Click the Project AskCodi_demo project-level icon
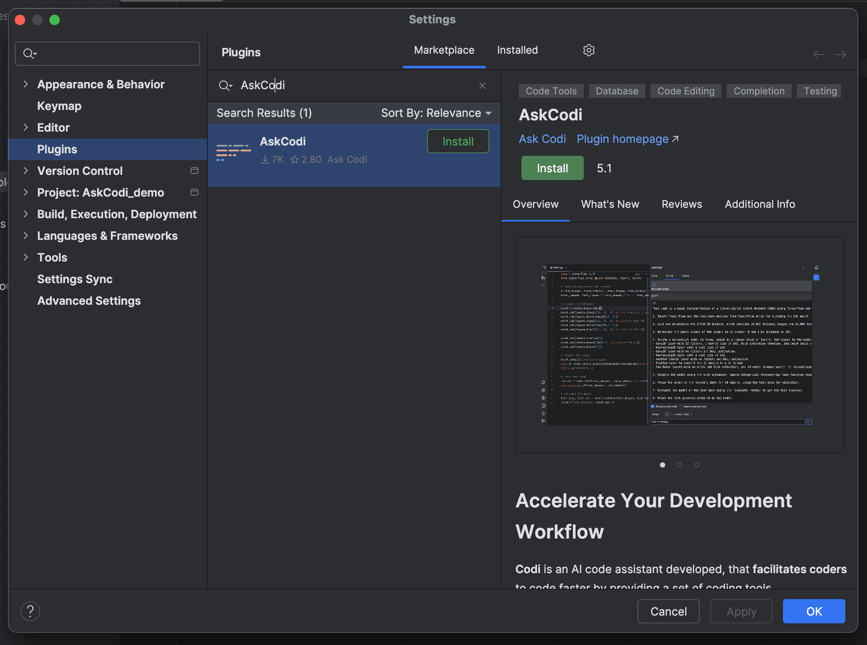 point(194,192)
